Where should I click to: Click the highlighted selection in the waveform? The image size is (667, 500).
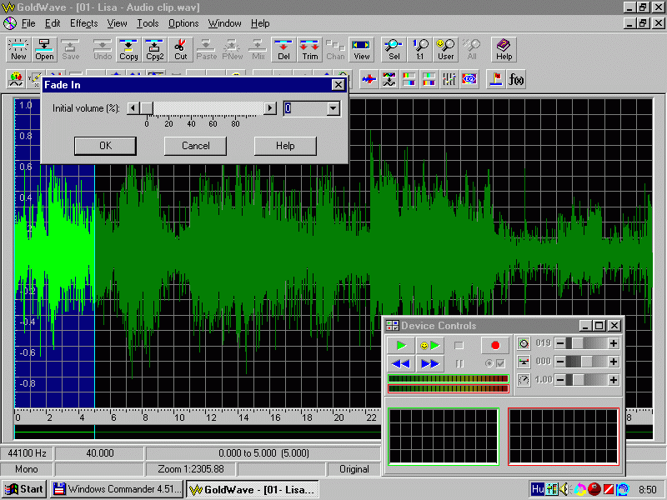[x=54, y=253]
